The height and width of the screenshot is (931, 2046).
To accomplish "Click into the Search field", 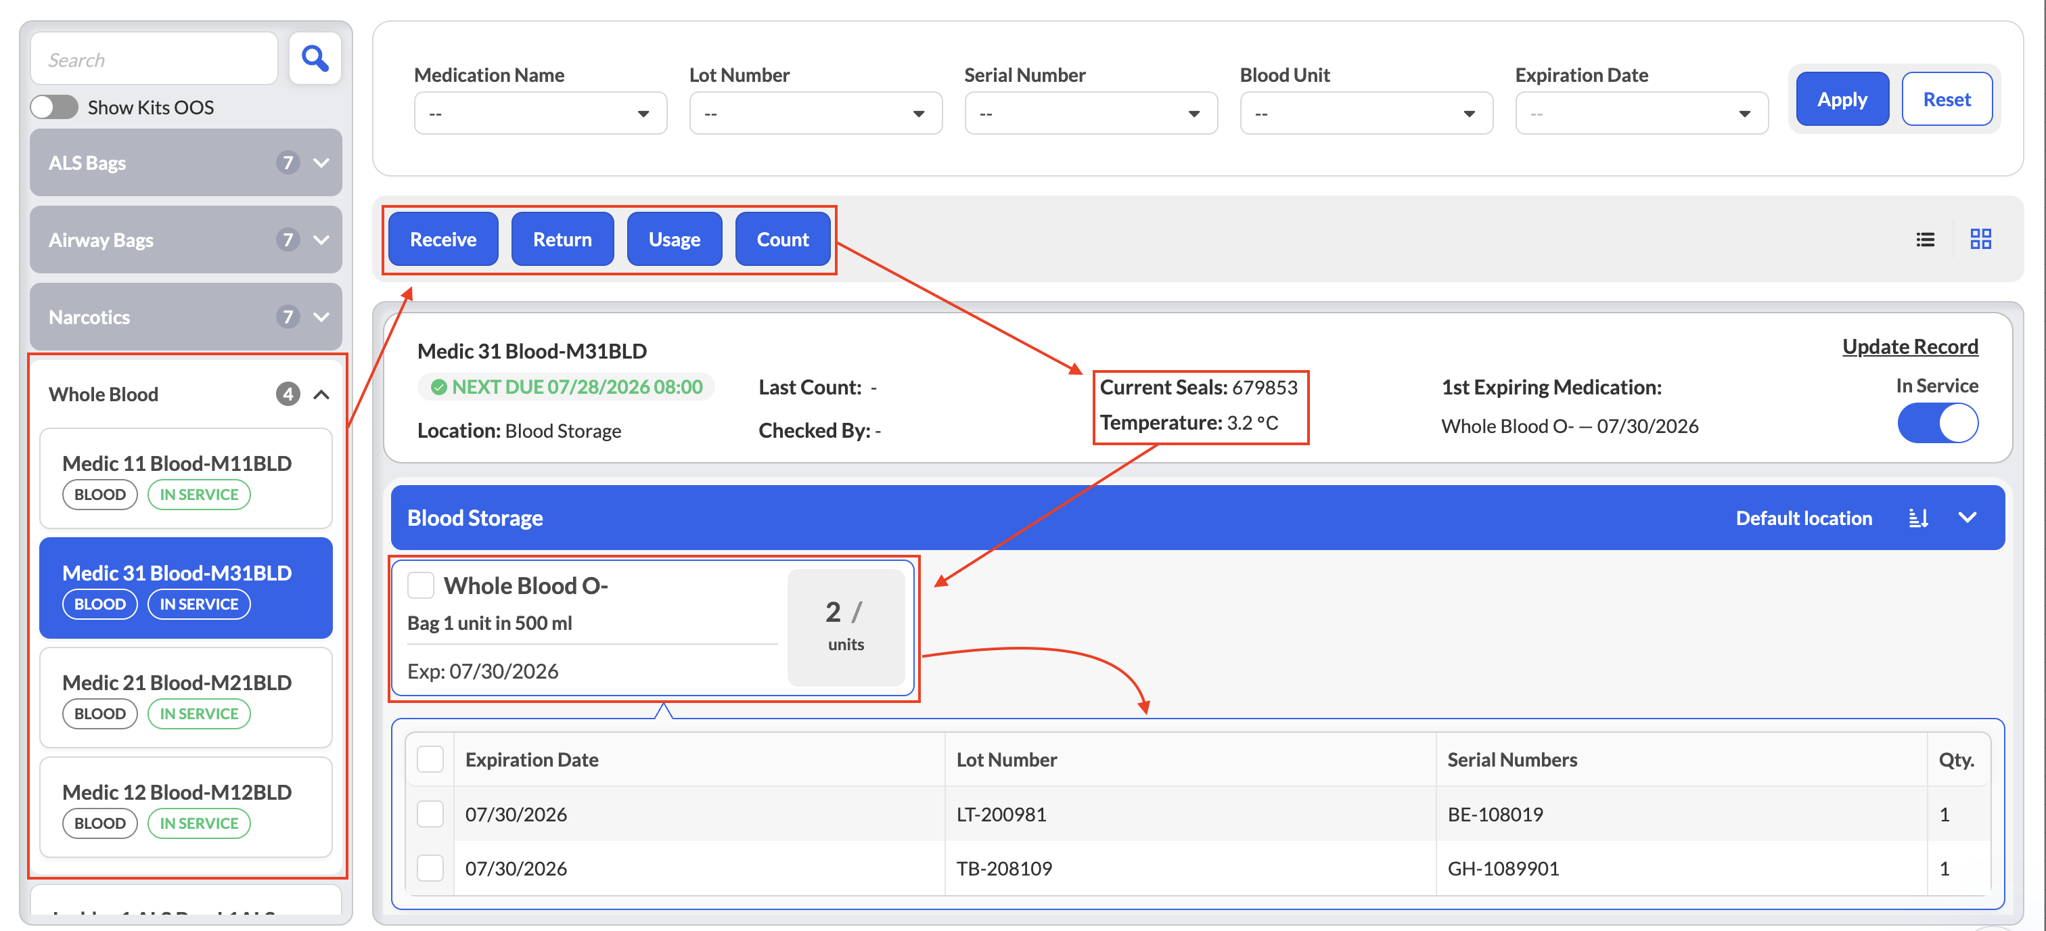I will (x=154, y=60).
